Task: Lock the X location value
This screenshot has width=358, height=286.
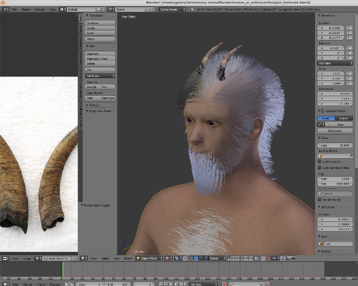Action: tap(349, 28)
